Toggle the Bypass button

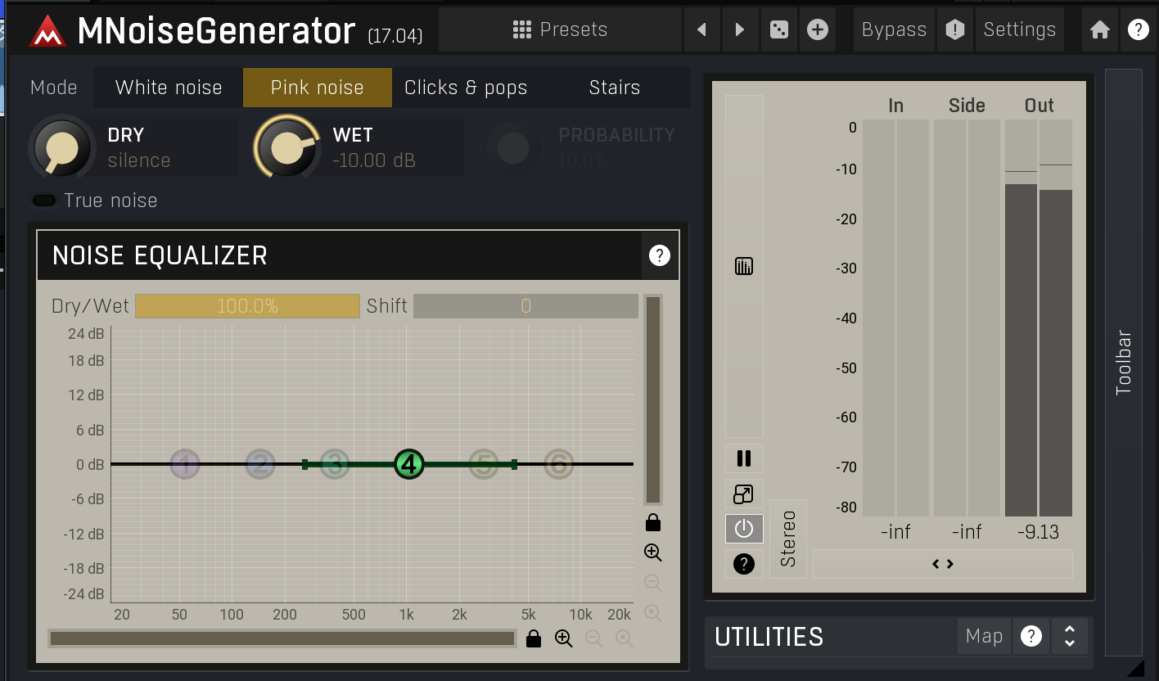[894, 29]
